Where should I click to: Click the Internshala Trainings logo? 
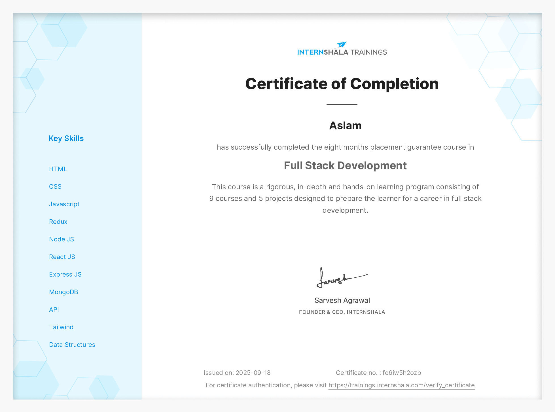pyautogui.click(x=342, y=49)
